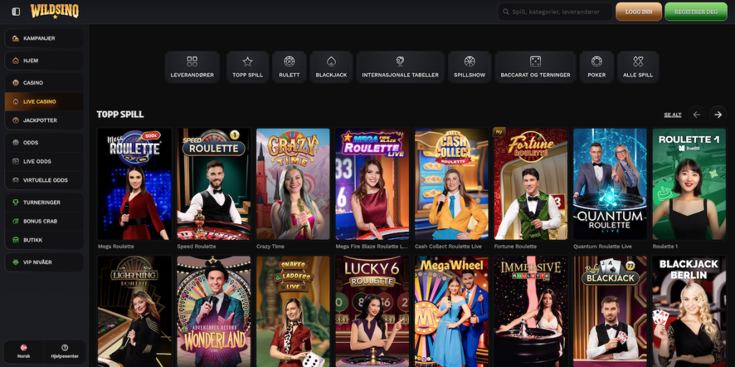Click the Kampanjer icon in sidebar
Screen dimensions: 735x367
point(16,39)
